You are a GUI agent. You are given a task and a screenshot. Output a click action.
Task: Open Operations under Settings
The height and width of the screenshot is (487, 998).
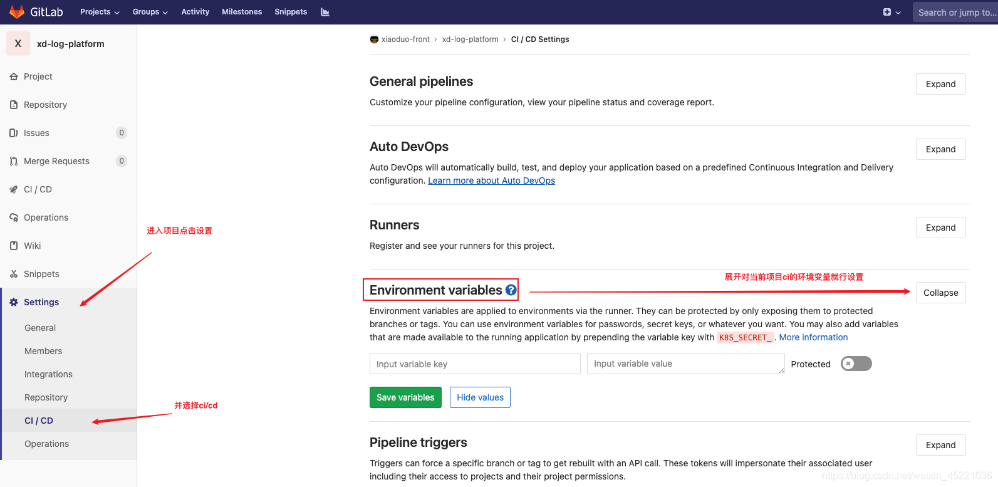(46, 444)
